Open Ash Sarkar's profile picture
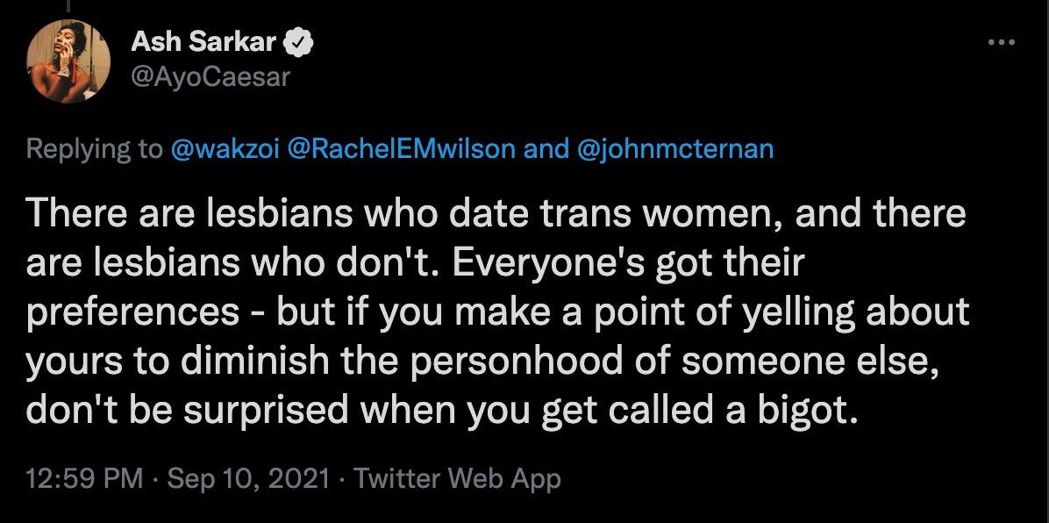Screen dimensions: 1049x523 pyautogui.click(x=68, y=61)
